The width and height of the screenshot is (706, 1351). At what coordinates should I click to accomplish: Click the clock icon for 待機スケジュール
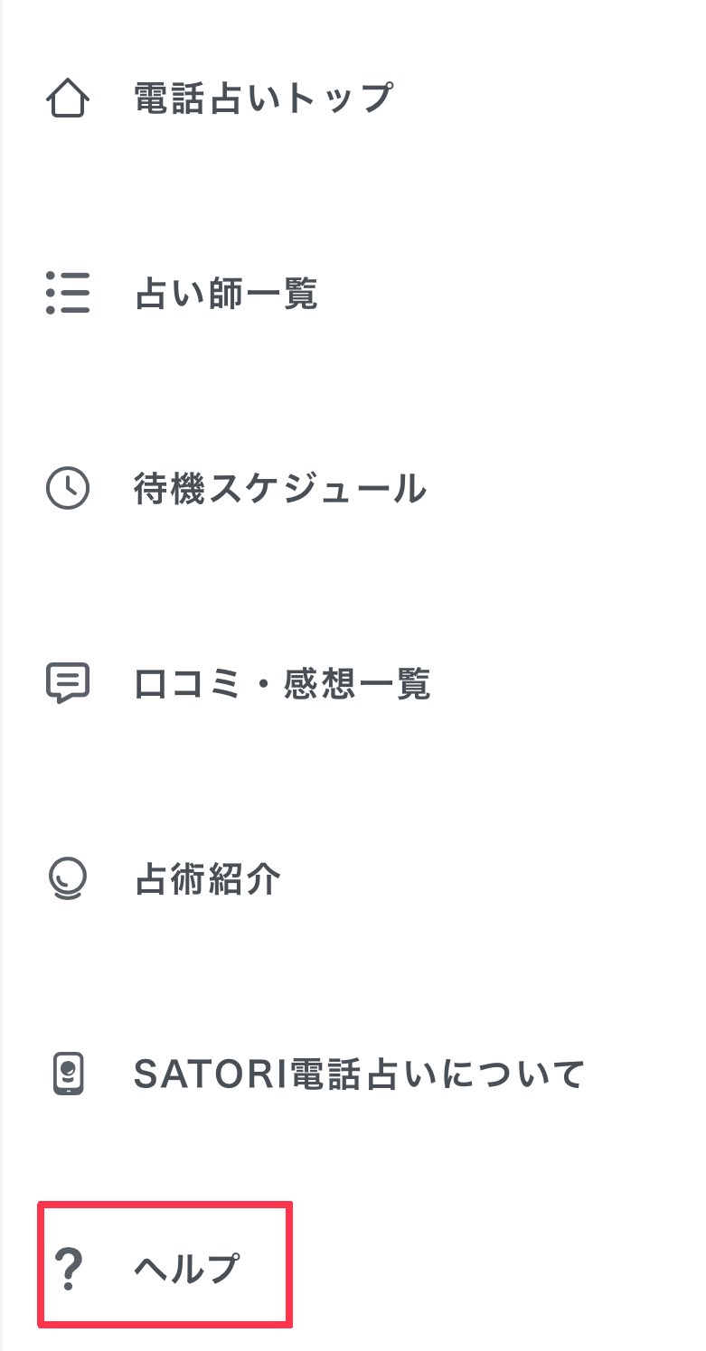pyautogui.click(x=69, y=489)
